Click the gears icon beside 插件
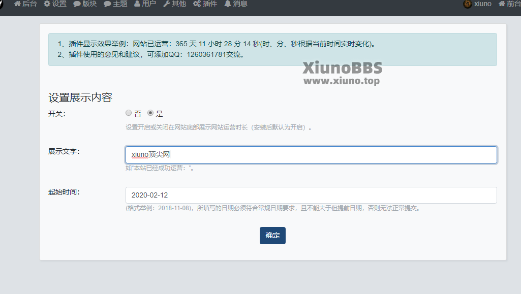Image resolution: width=521 pixels, height=294 pixels. tap(197, 4)
